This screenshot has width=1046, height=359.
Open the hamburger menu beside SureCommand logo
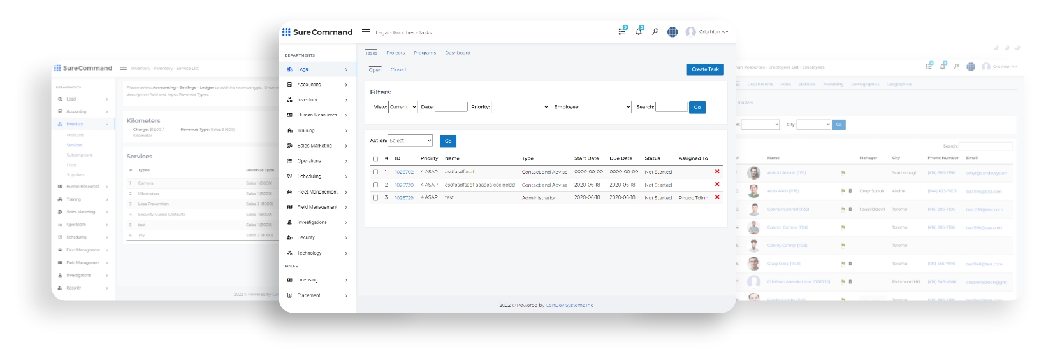coord(366,32)
